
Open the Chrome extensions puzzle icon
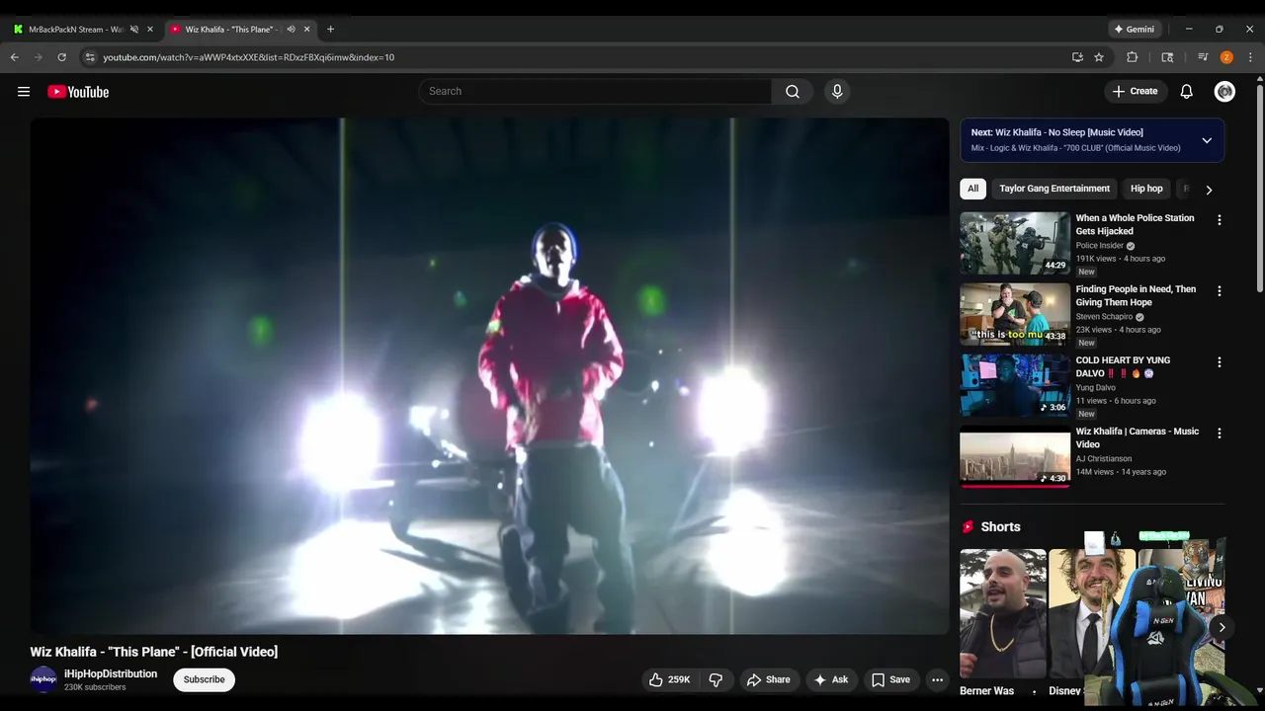tap(1133, 57)
